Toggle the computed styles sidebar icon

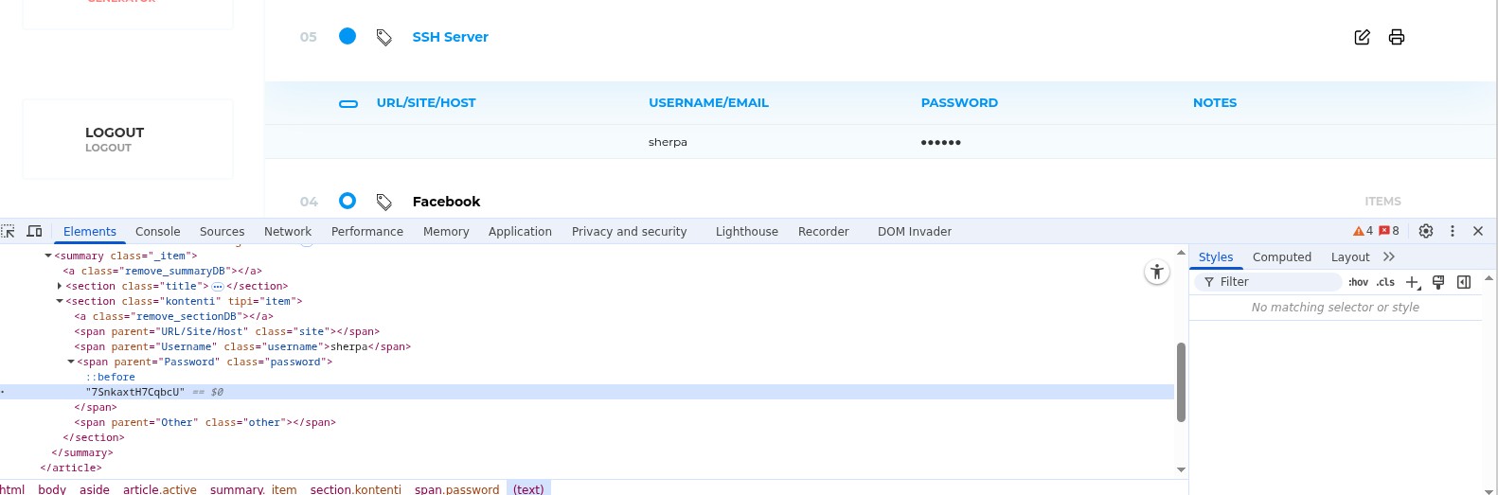(x=1464, y=282)
